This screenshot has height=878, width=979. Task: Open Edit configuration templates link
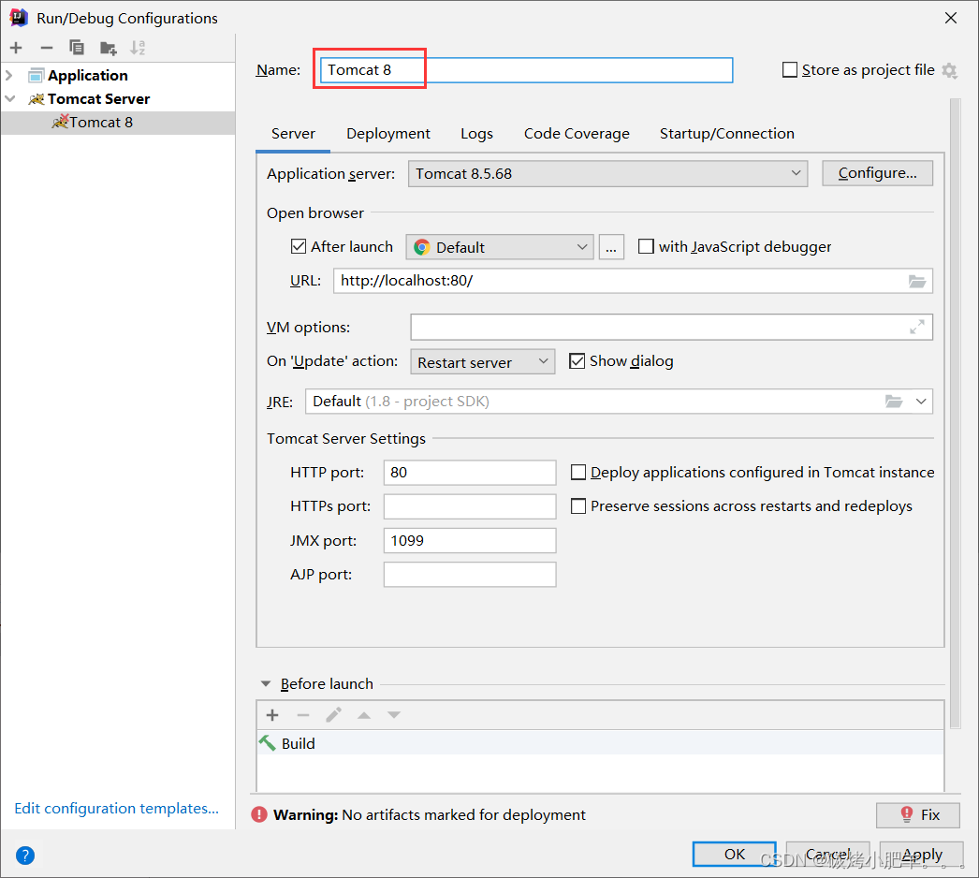pos(117,808)
